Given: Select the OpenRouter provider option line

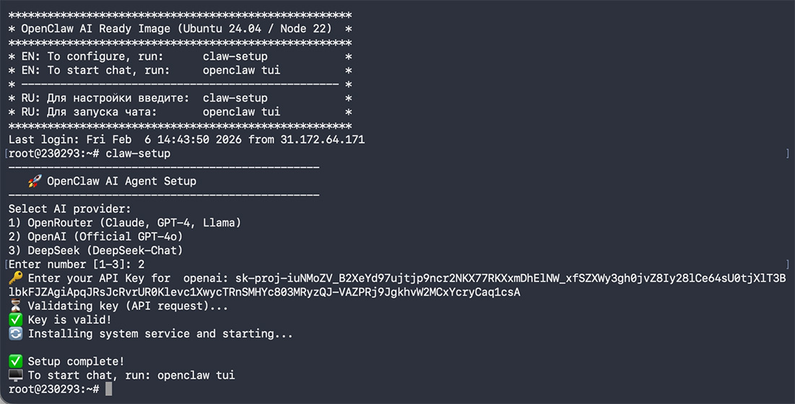Looking at the screenshot, I should (124, 223).
